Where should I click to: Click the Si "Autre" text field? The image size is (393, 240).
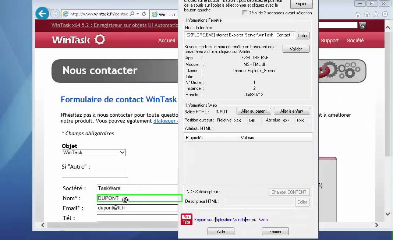pyautogui.click(x=95, y=173)
